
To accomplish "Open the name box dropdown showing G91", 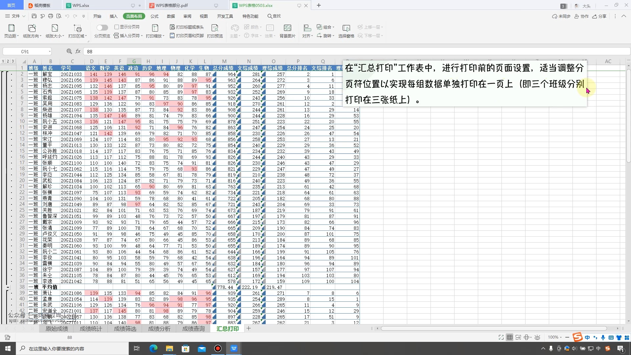I will 50,51.
